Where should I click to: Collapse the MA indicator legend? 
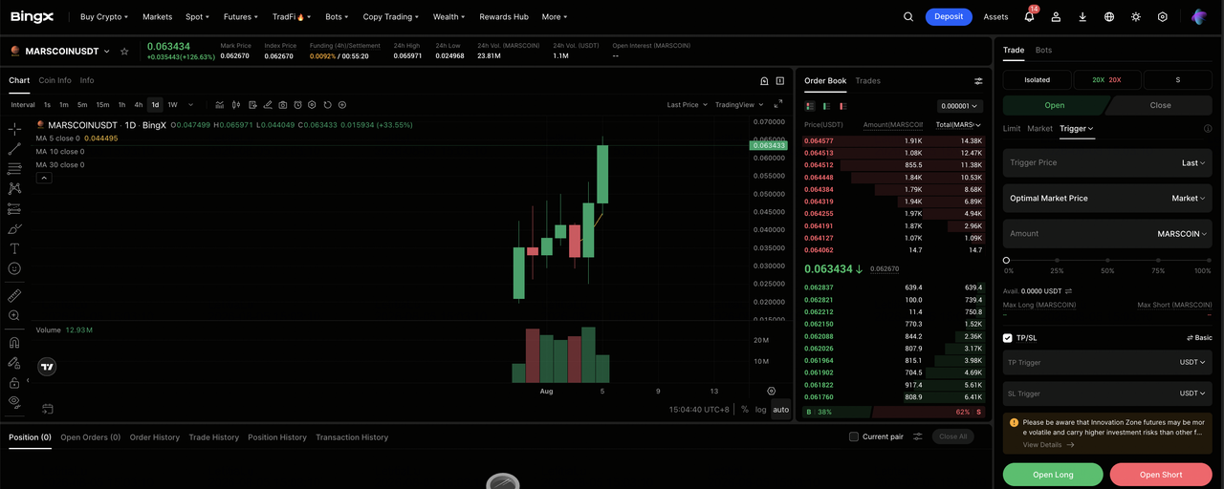point(44,178)
